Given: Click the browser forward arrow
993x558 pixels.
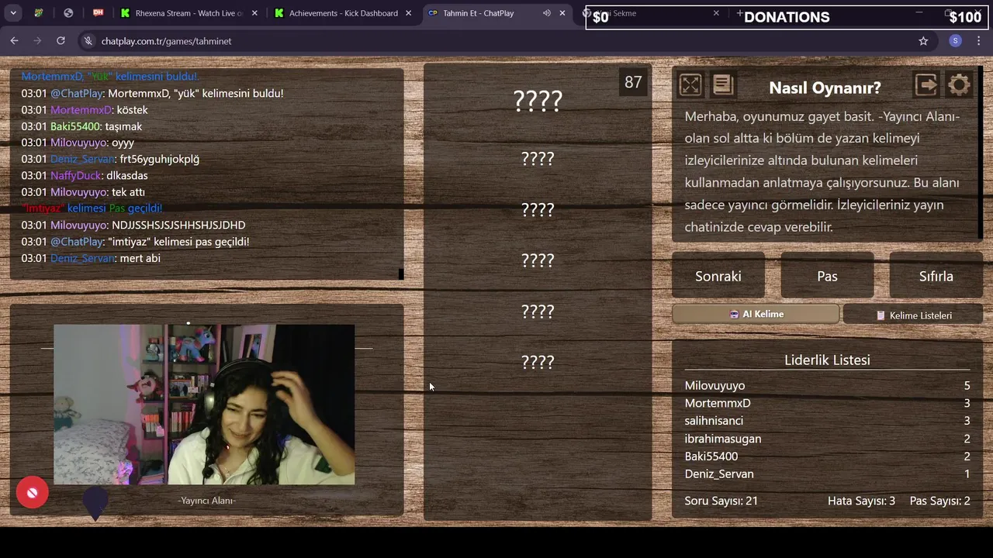Looking at the screenshot, I should pos(37,41).
